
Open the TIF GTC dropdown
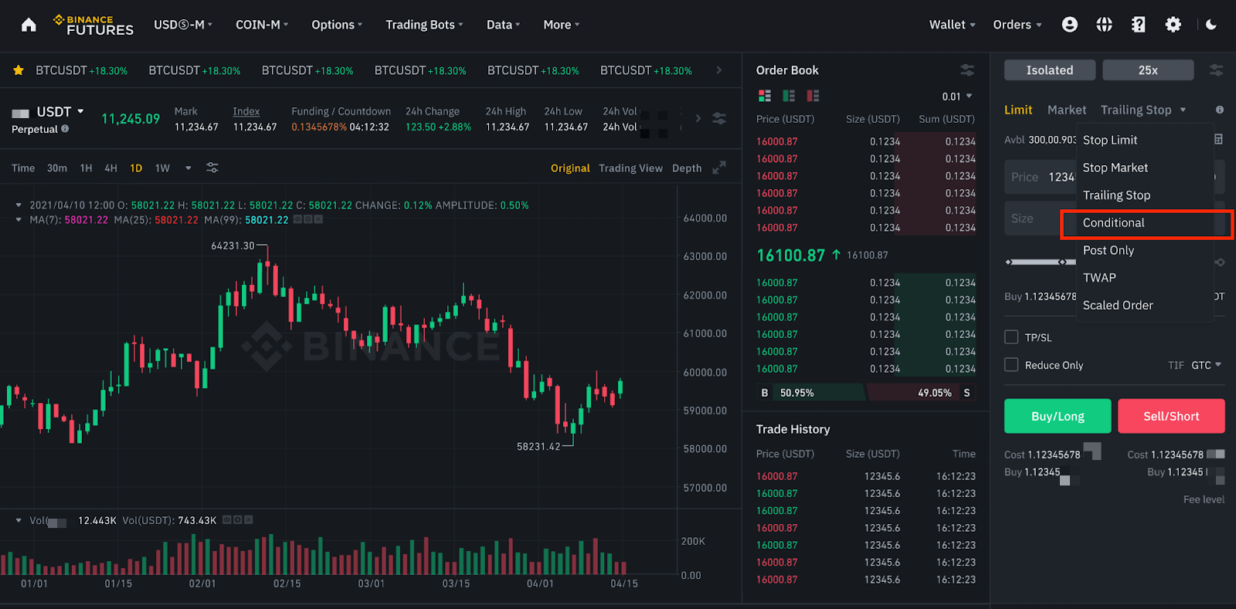(1206, 365)
